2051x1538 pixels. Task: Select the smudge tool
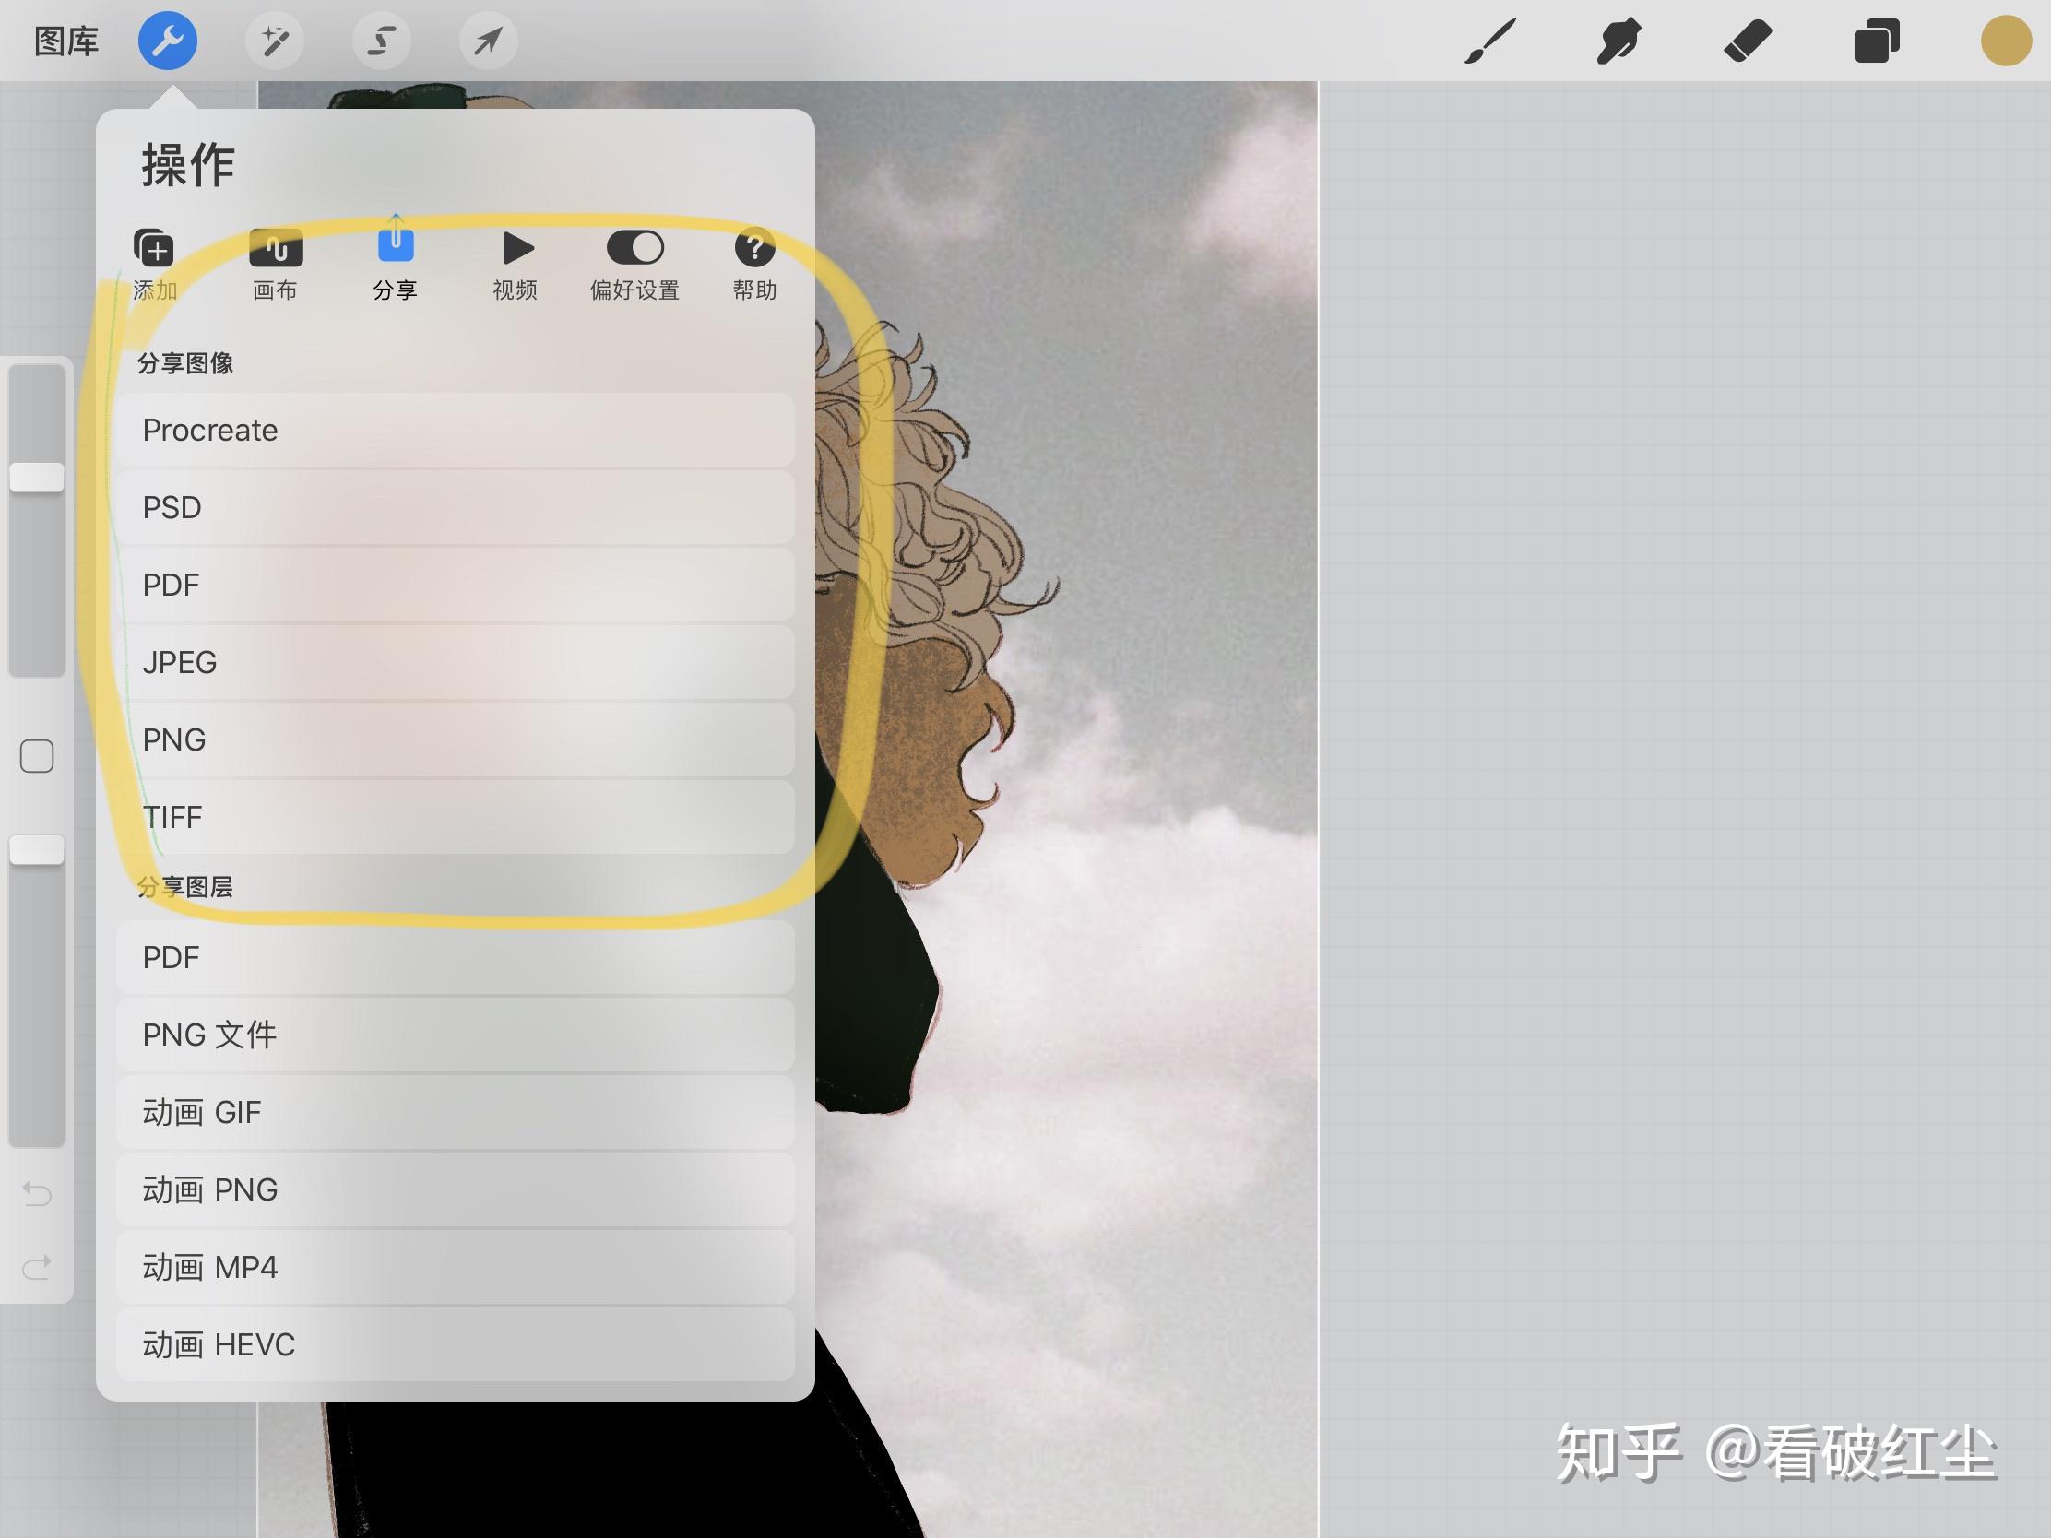coord(1620,41)
